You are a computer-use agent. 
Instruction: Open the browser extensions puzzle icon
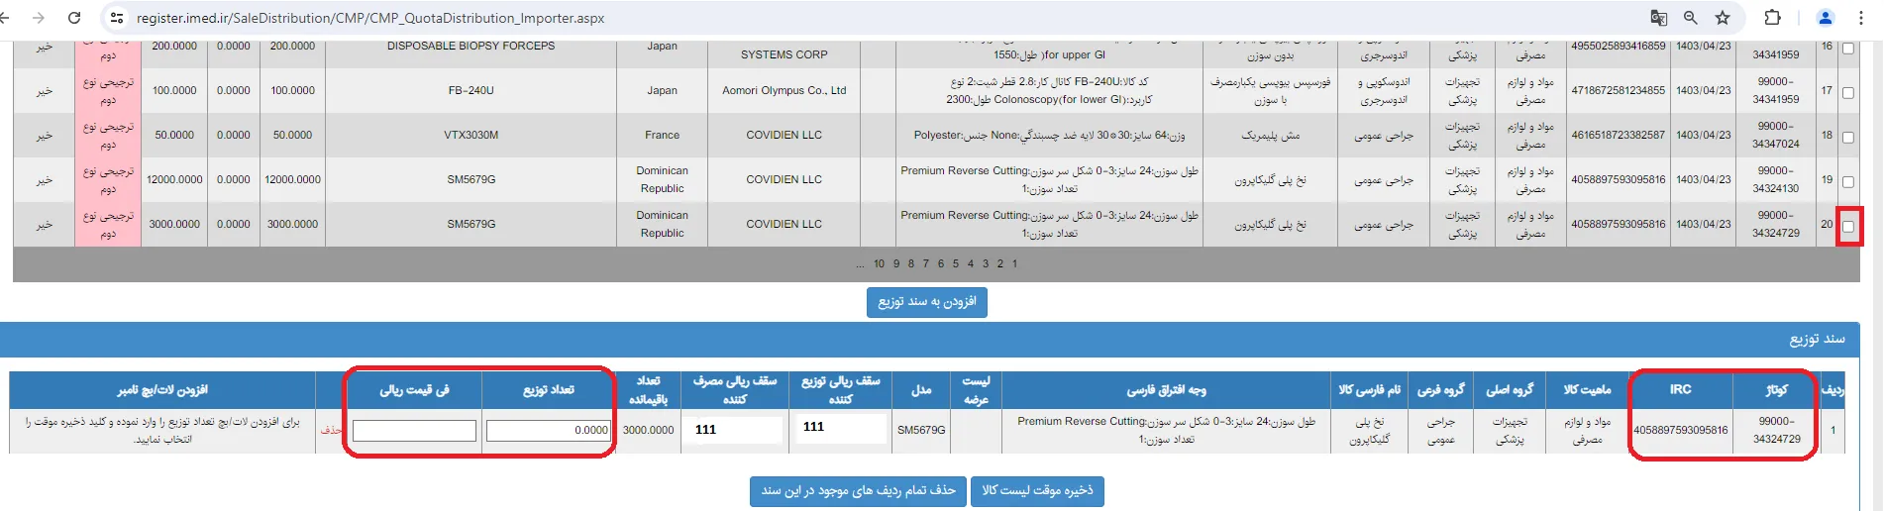[1773, 18]
